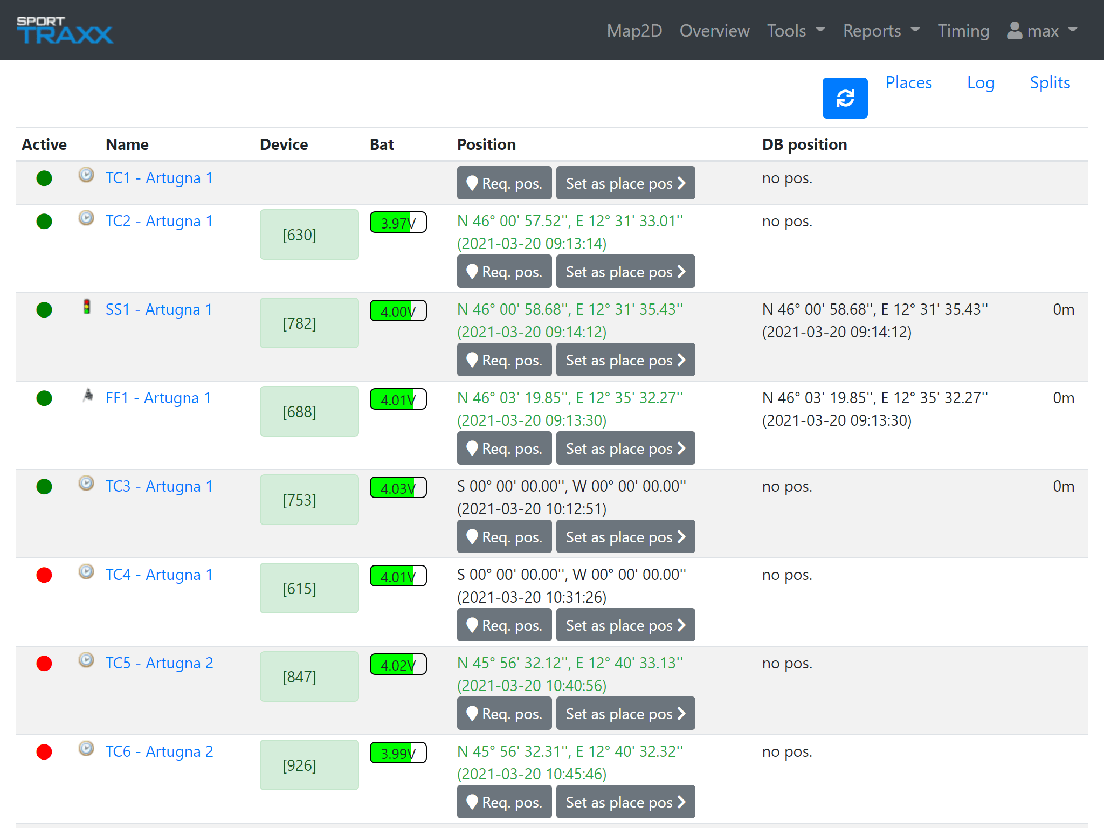
Task: Click the clock icon beside TC1 - Artugna 1
Action: click(86, 175)
